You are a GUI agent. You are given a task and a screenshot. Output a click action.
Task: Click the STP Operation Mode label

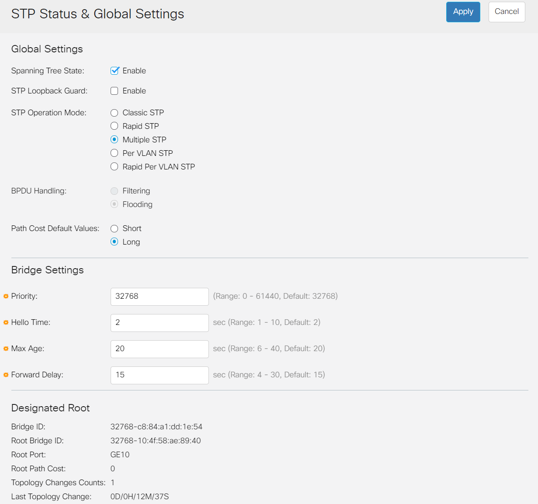click(49, 113)
